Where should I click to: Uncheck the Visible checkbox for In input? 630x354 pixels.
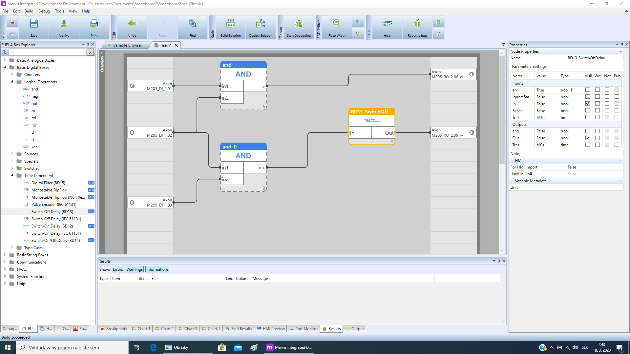tap(588, 104)
